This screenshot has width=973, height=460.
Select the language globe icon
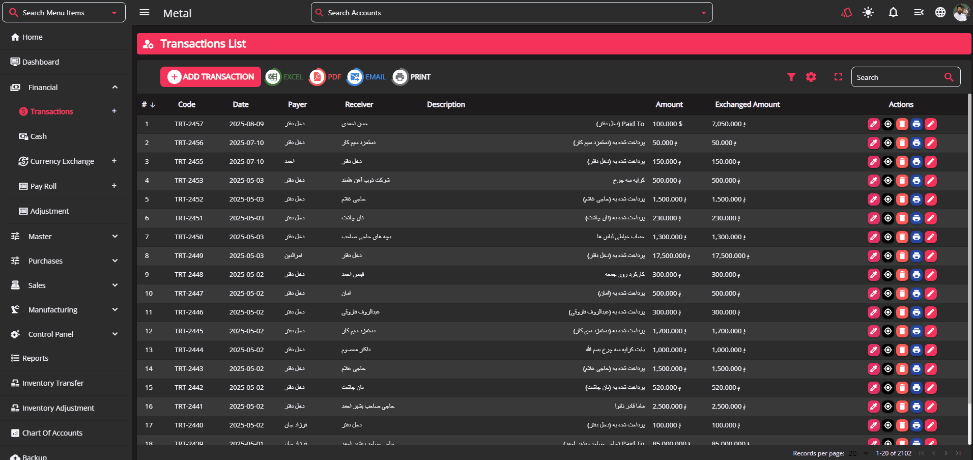[940, 12]
